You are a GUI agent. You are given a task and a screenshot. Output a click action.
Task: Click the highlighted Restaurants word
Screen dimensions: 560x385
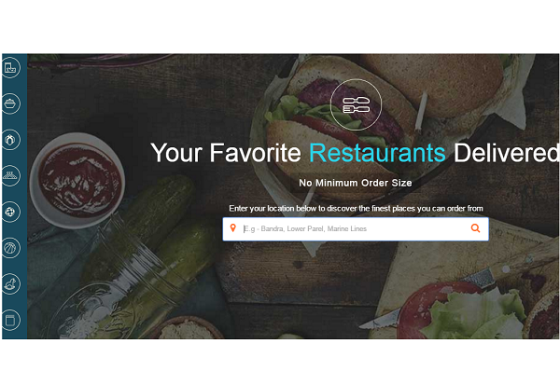point(377,153)
